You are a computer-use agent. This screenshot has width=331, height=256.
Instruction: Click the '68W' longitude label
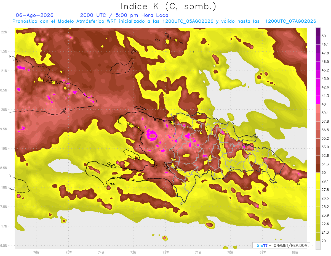pos(295,252)
